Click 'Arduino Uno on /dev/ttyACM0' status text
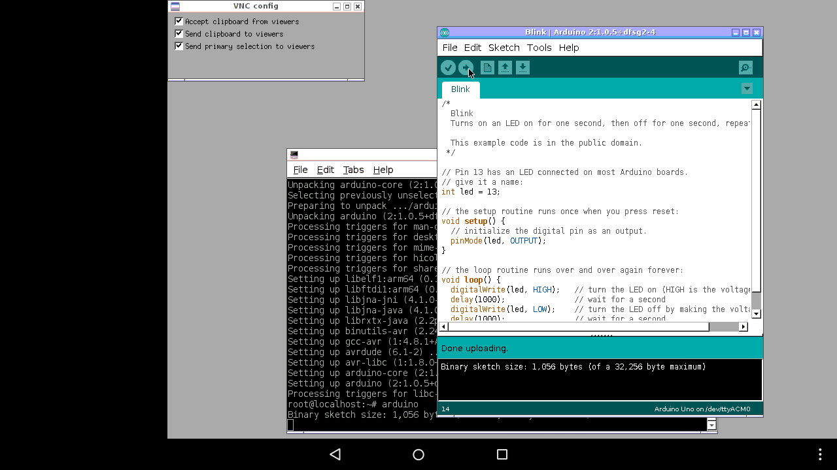This screenshot has width=837, height=470. coord(702,409)
